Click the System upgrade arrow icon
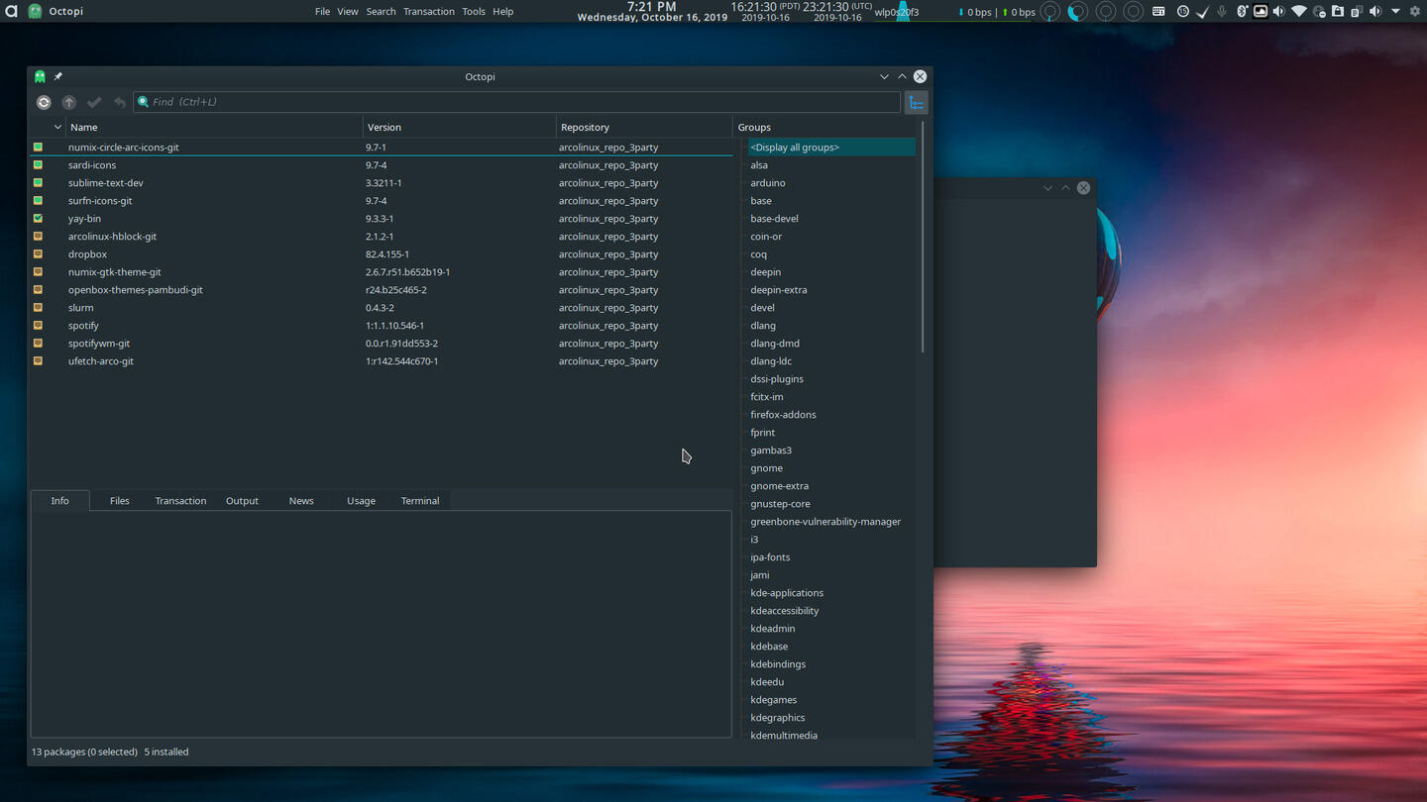 point(68,102)
